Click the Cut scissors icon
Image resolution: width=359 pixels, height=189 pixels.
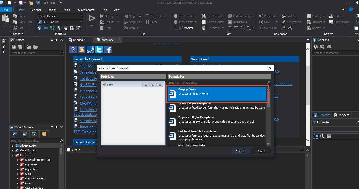point(15,28)
